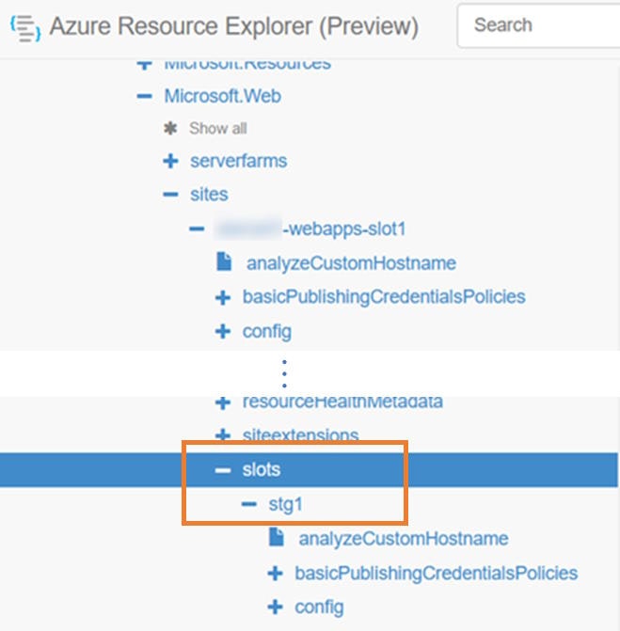The image size is (620, 631).
Task: Select the -webapps-slot1 site
Action: tap(310, 229)
